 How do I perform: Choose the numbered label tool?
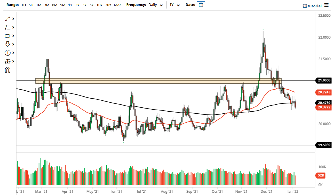[x=8, y=53]
